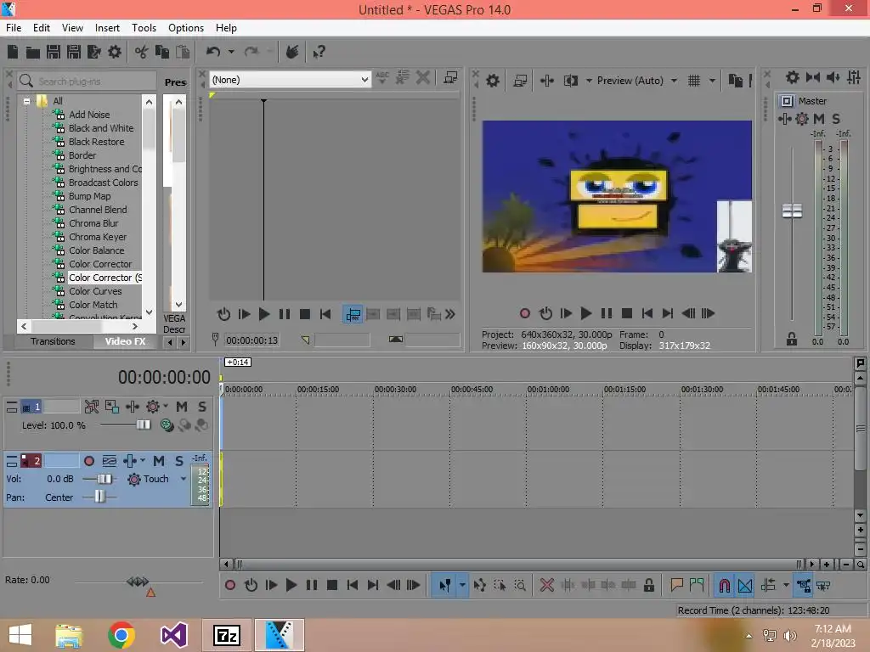Open Overlays dropdown arrow in preview
The image size is (870, 652).
point(712,81)
